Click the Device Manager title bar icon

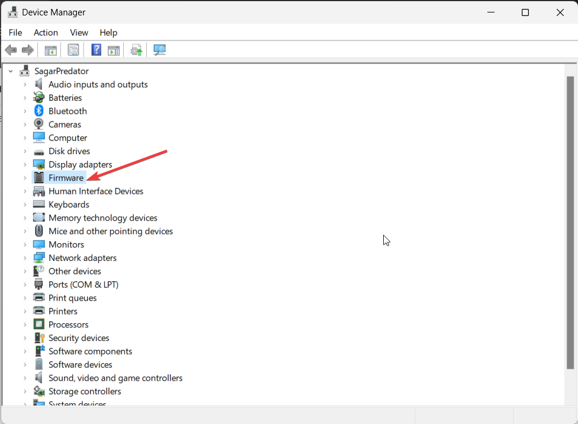tap(12, 12)
